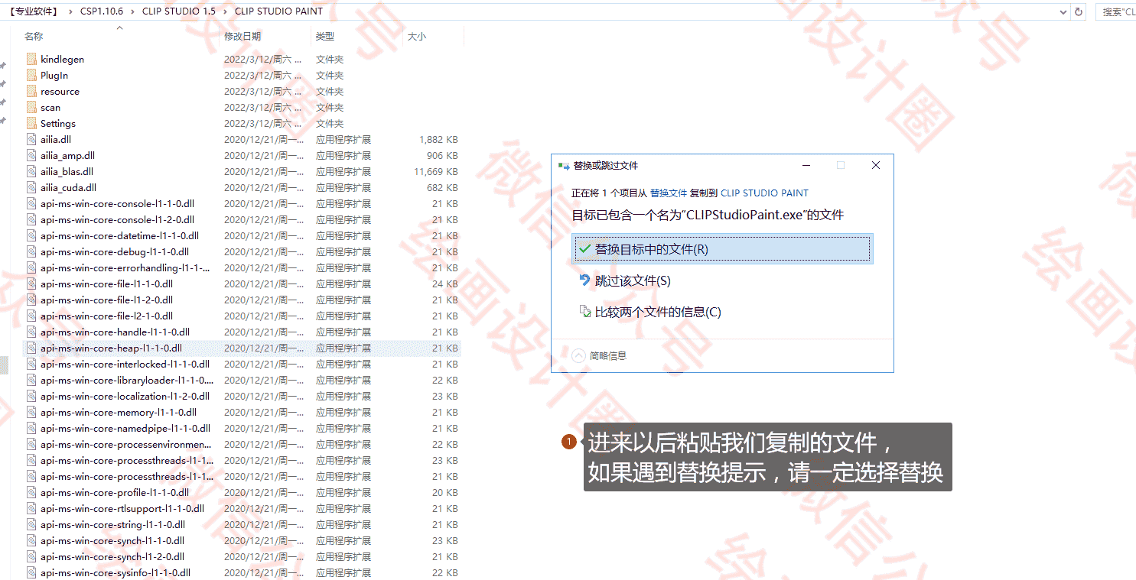This screenshot has height=580, width=1136.
Task: Expand the chevron after CSP1.10.6 in breadcrumb
Action: pos(133,11)
